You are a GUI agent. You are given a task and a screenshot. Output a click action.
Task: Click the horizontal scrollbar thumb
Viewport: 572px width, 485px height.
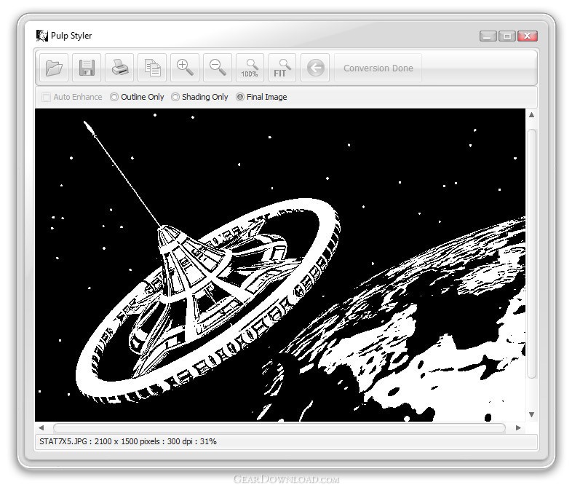pyautogui.click(x=279, y=427)
